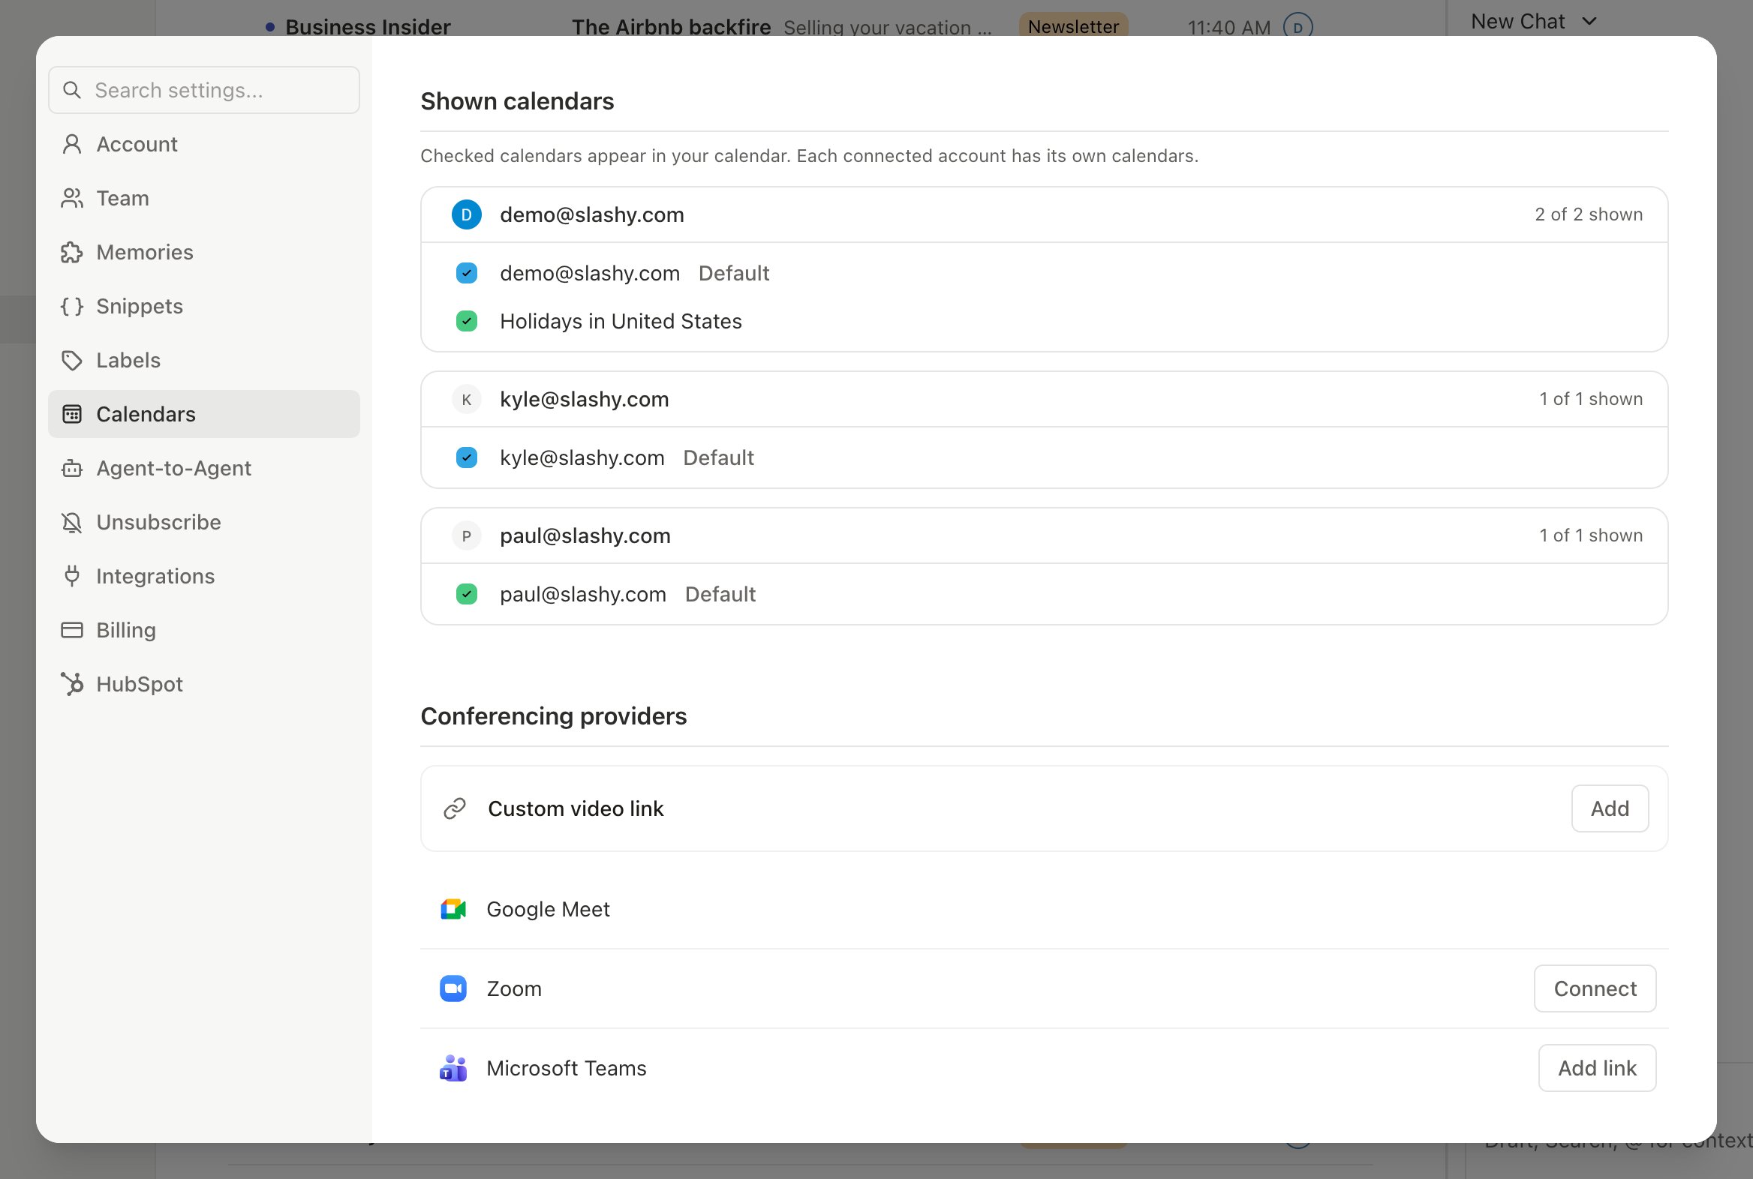This screenshot has height=1179, width=1753.
Task: Select the Calendars settings tab
Action: point(203,414)
